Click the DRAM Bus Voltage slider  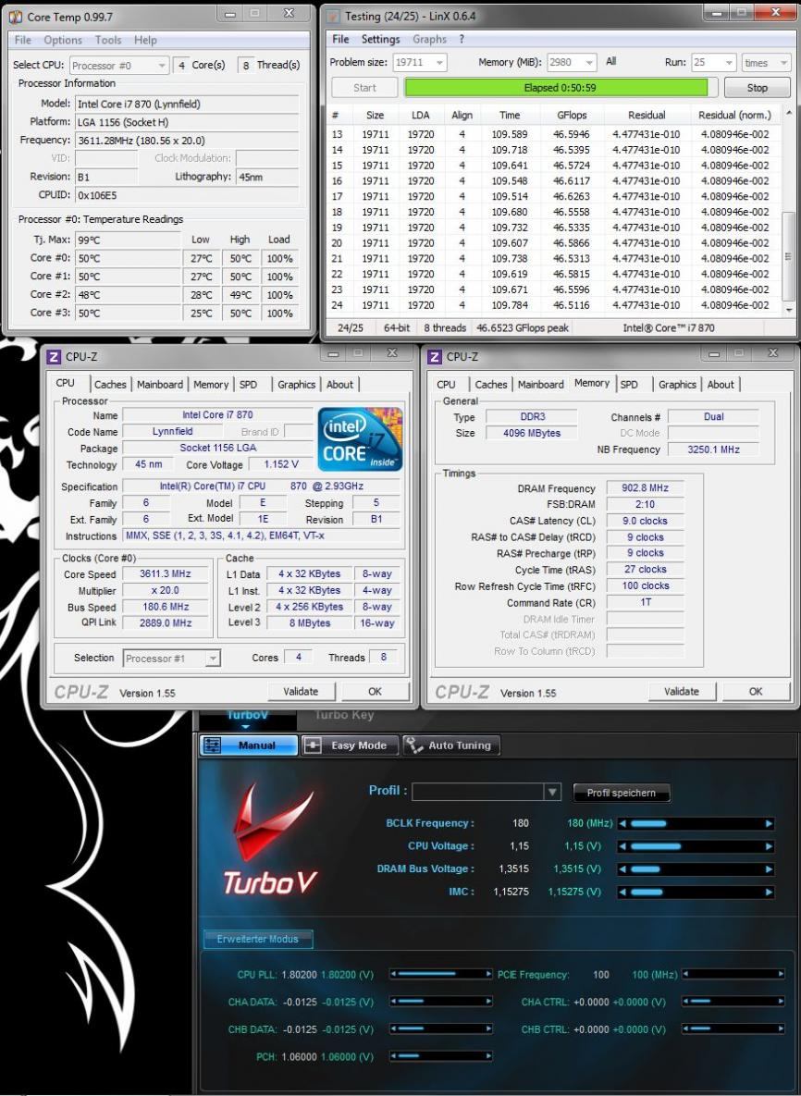[696, 869]
